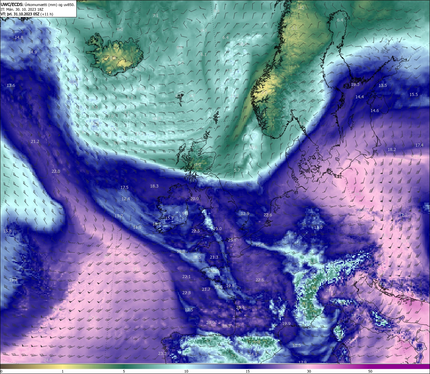This screenshot has width=430, height=374.
Task: Click the map value 26.3
Action: (x=227, y=326)
